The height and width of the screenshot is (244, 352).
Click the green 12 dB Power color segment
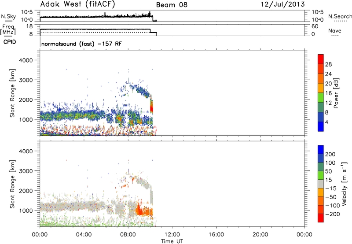[321, 97]
